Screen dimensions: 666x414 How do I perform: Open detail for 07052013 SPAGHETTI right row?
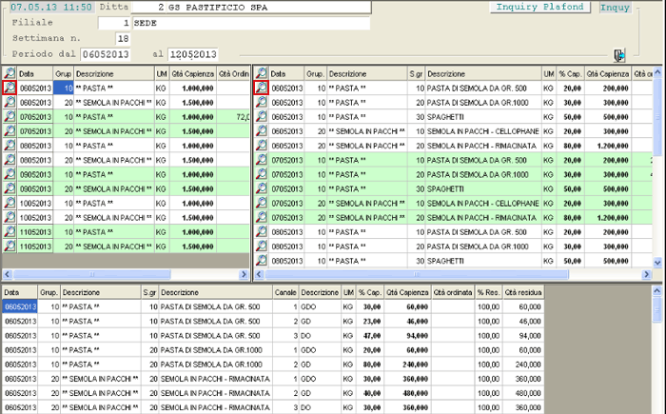point(262,189)
